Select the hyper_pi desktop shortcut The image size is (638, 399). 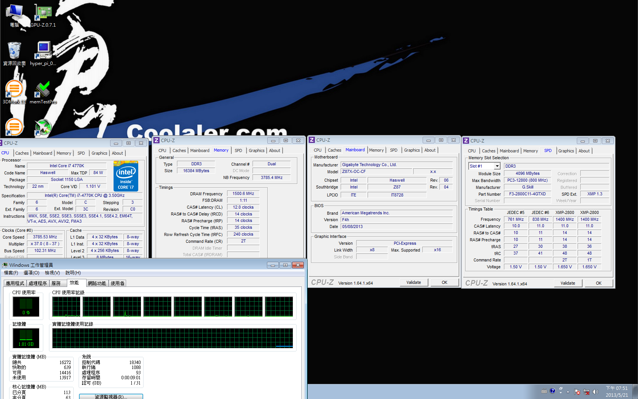(x=43, y=54)
